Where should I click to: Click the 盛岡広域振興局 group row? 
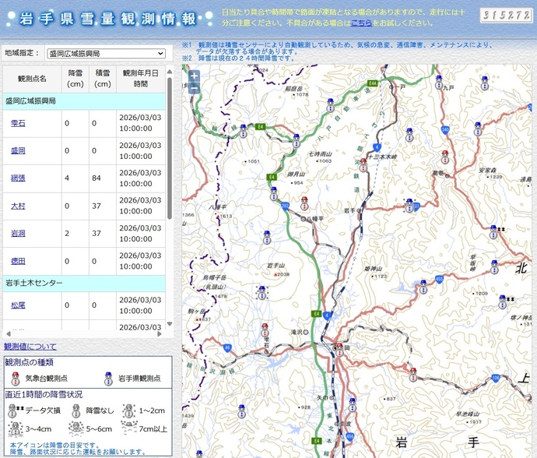click(x=84, y=101)
